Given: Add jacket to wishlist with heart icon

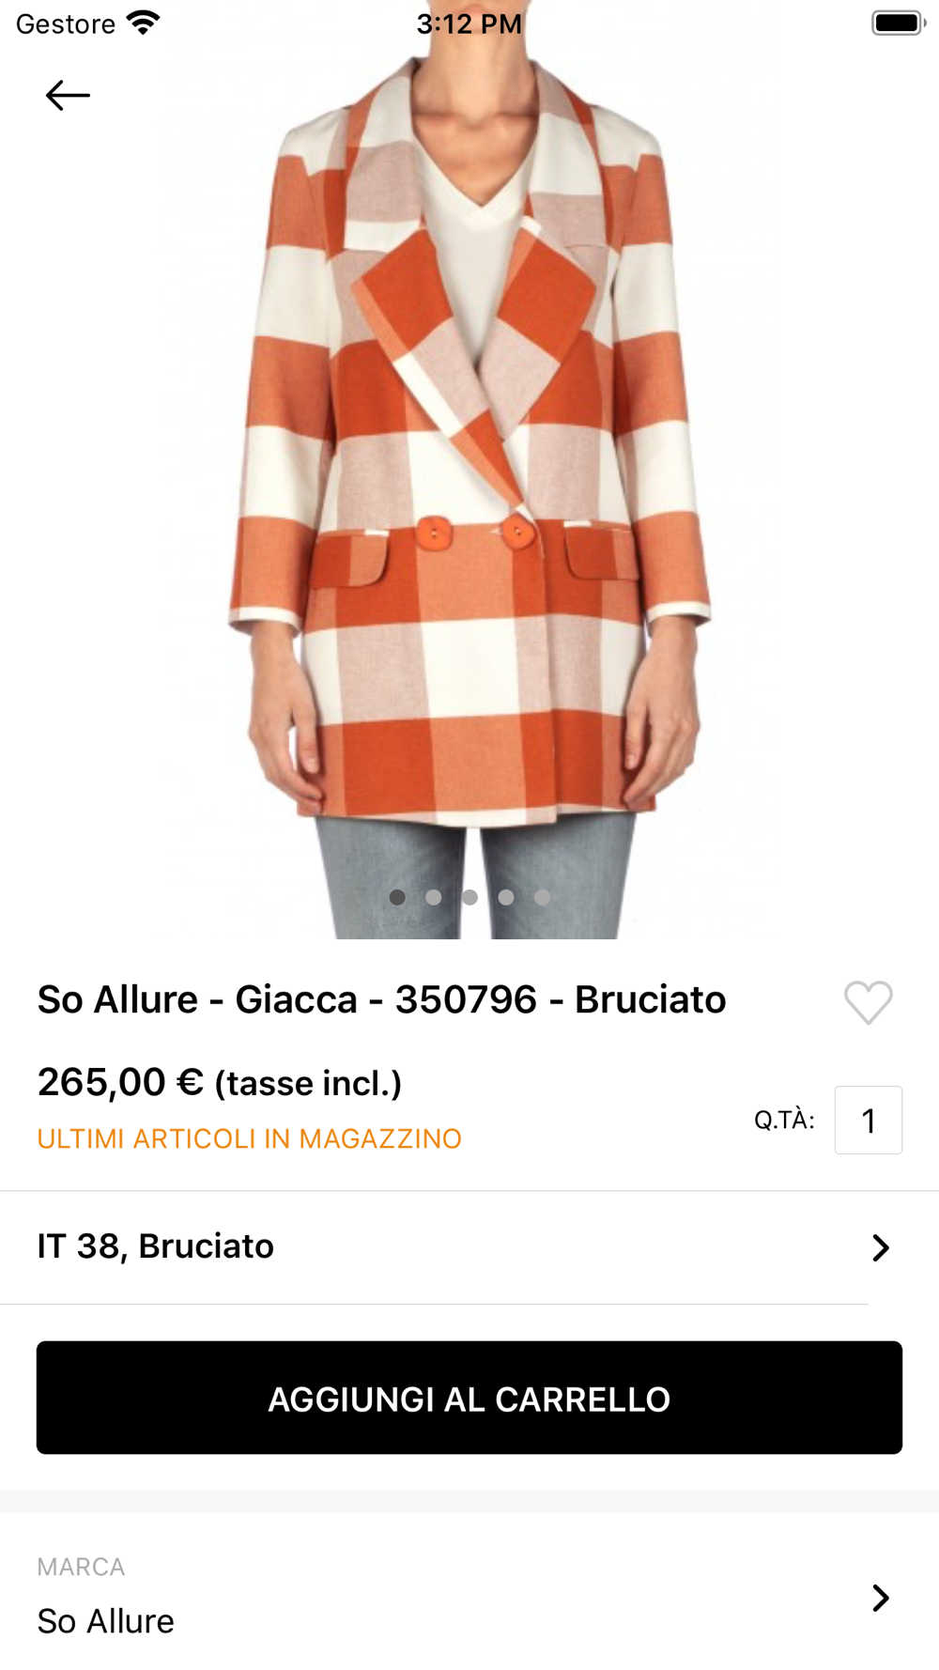Looking at the screenshot, I should click(868, 1001).
